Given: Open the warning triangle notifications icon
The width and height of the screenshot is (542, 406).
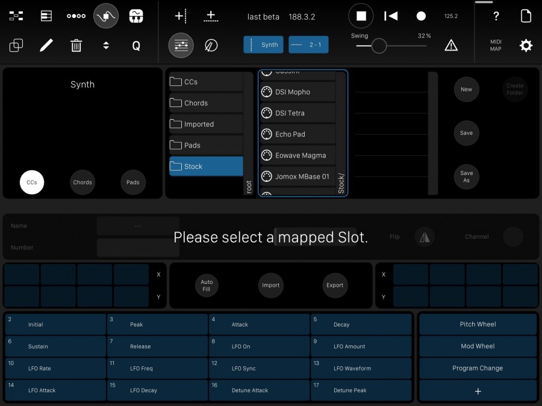Looking at the screenshot, I should pyautogui.click(x=451, y=45).
